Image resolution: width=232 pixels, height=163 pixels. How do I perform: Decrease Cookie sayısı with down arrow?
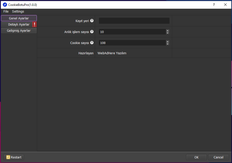pyautogui.click(x=167, y=44)
